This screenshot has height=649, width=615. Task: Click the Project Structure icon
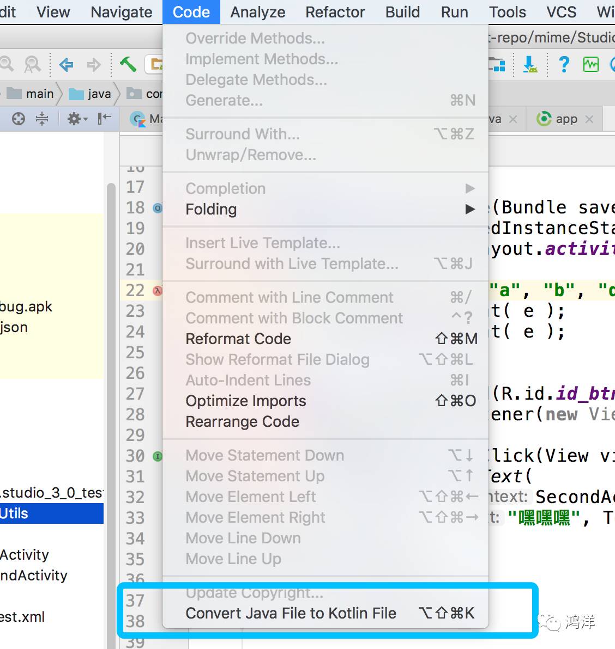497,64
